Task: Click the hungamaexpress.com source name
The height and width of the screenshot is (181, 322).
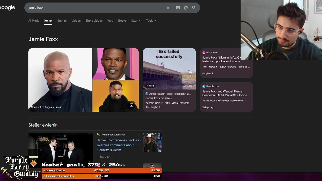Action: tap(114, 134)
